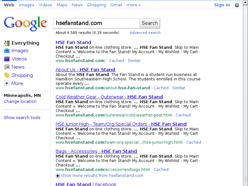Click the Google logo
This screenshot has width=248, height=186.
pos(25,24)
